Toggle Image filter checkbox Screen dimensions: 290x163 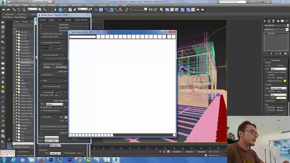41,117
